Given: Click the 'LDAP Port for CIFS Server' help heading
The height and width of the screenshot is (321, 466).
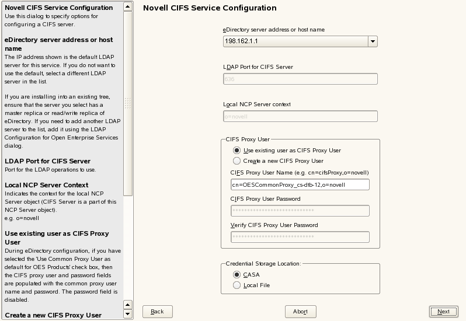Looking at the screenshot, I should pos(47,161).
